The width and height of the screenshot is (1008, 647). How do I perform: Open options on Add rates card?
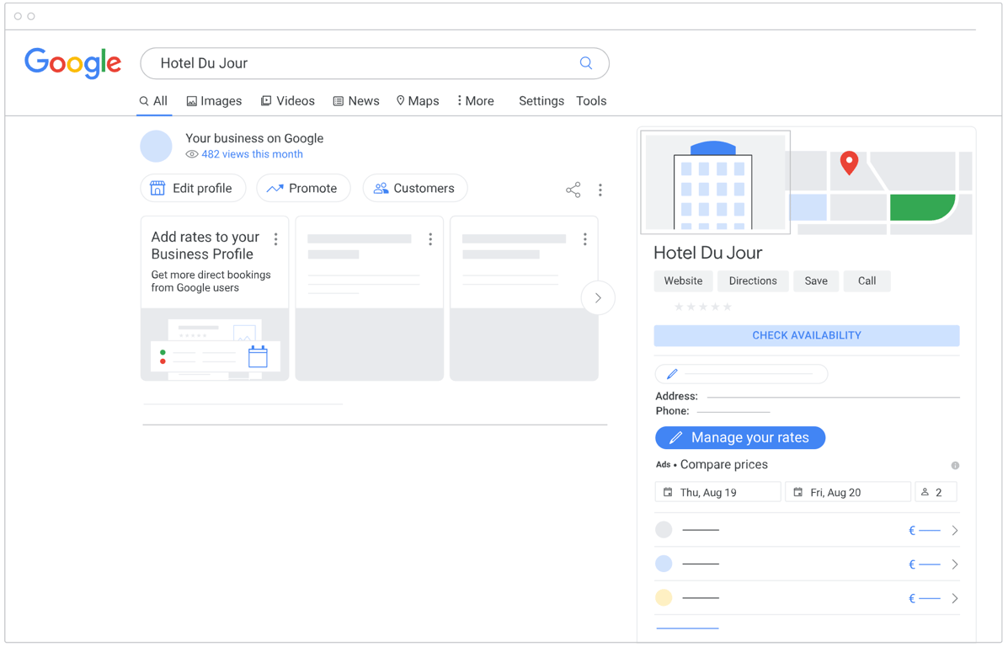tap(275, 239)
